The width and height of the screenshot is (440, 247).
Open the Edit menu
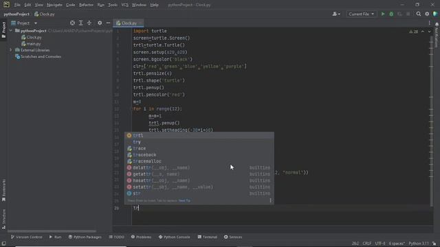tap(27, 5)
